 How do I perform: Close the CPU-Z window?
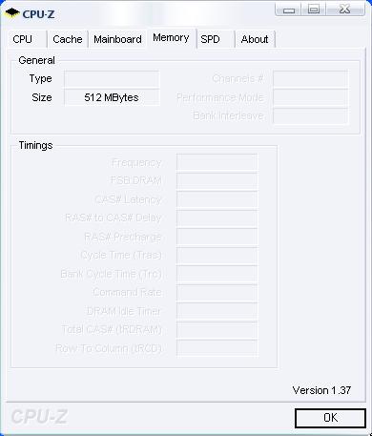(345, 10)
